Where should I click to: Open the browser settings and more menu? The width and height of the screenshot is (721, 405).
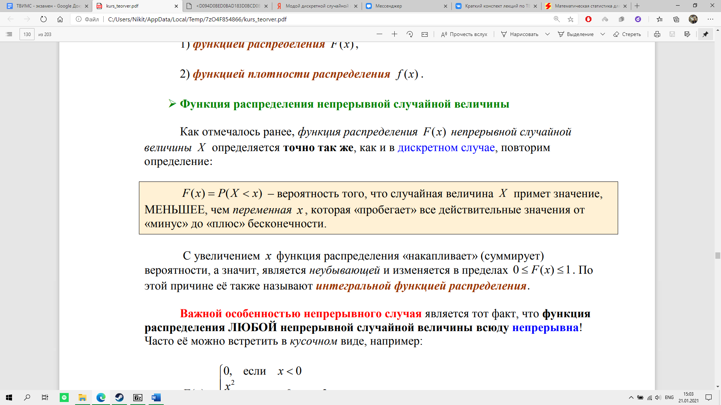[x=710, y=19]
